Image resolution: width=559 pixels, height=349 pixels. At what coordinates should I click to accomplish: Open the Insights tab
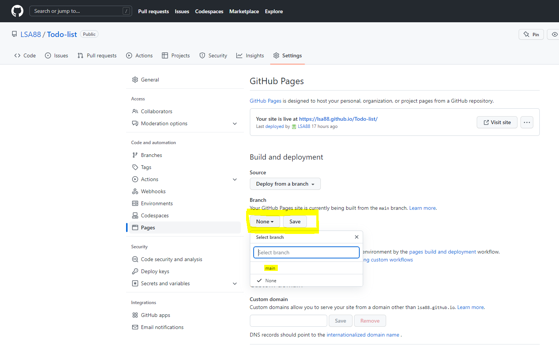250,55
